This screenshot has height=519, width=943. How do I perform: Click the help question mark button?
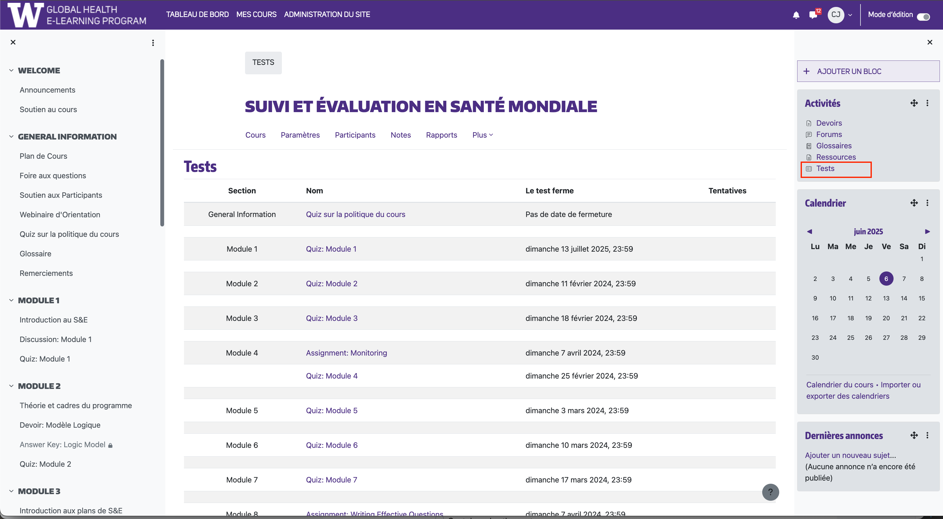pyautogui.click(x=770, y=492)
